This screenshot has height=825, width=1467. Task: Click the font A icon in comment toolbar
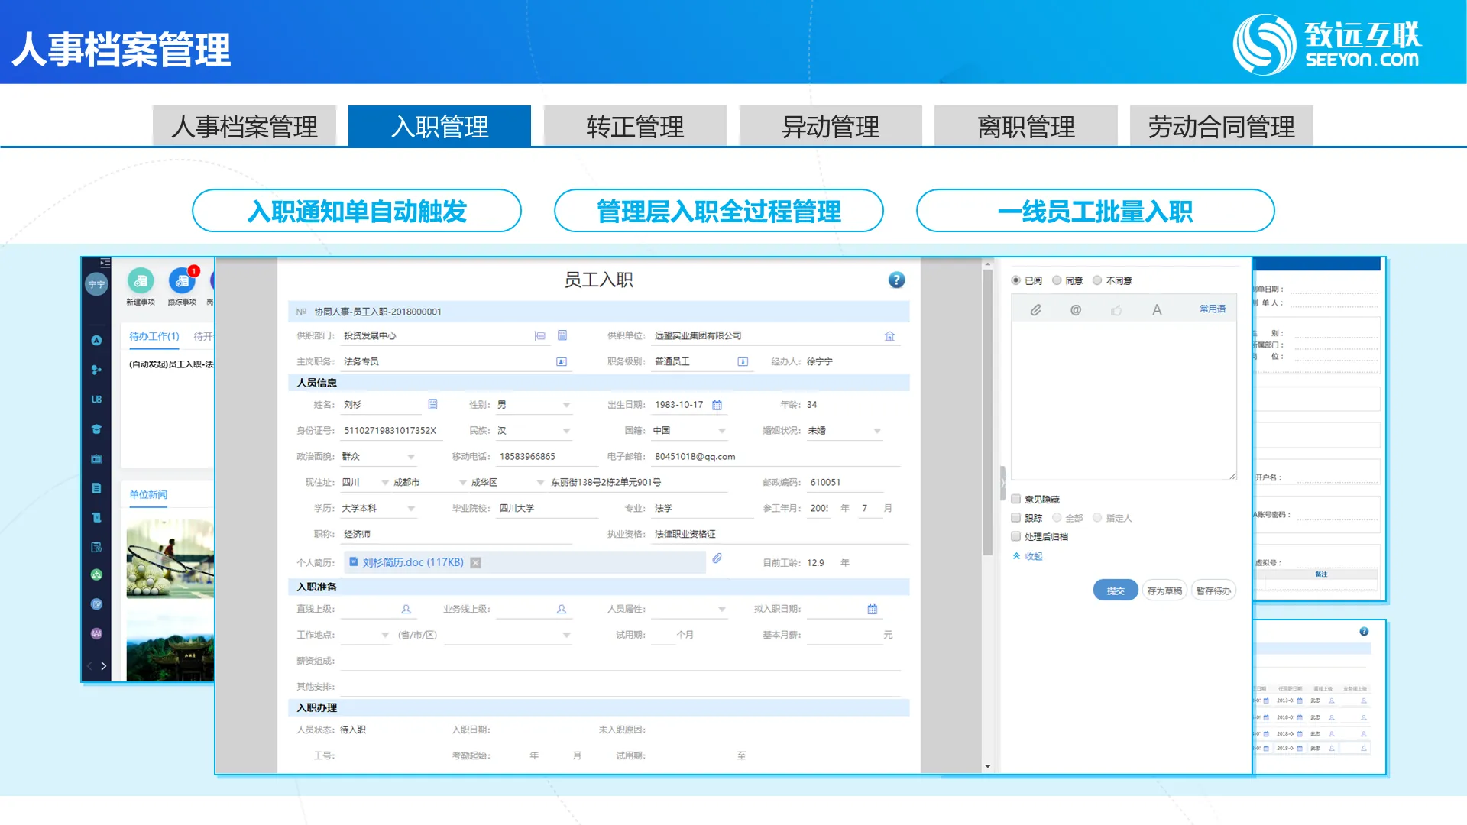[1157, 309]
